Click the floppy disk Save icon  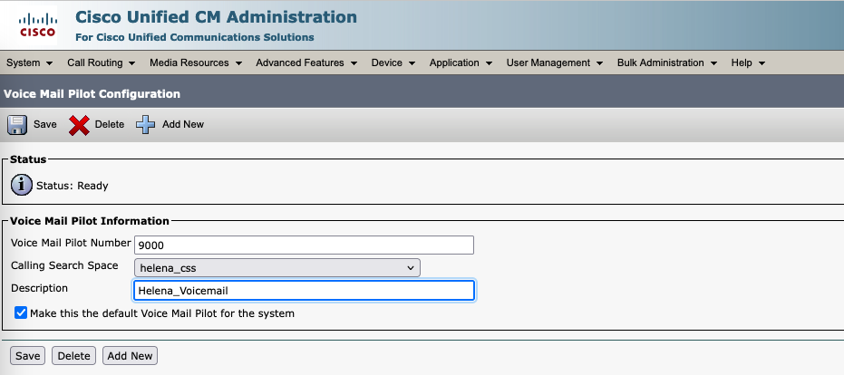click(x=18, y=124)
